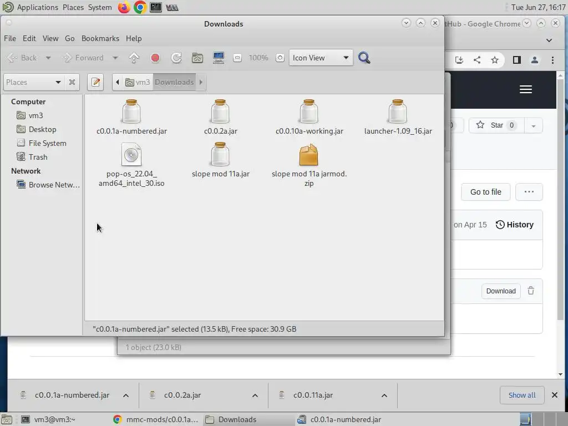Image resolution: width=568 pixels, height=426 pixels.
Task: Click the GitHub Download button
Action: coord(501,291)
